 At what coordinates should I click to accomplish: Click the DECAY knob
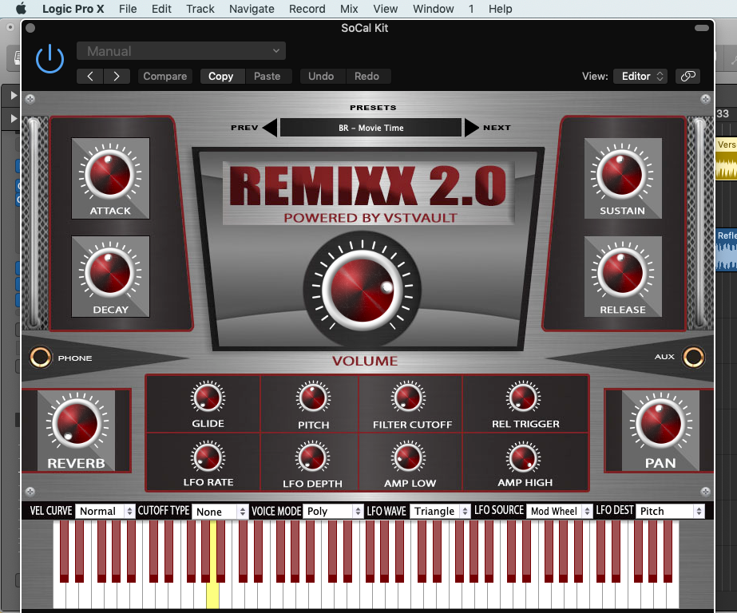tap(110, 272)
